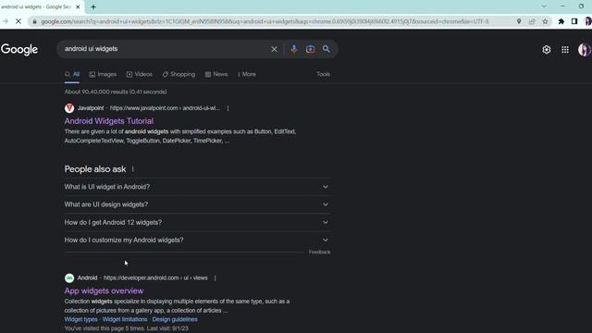Click the Feedback link under questions
Screen dimensions: 592x333
[x=319, y=253]
